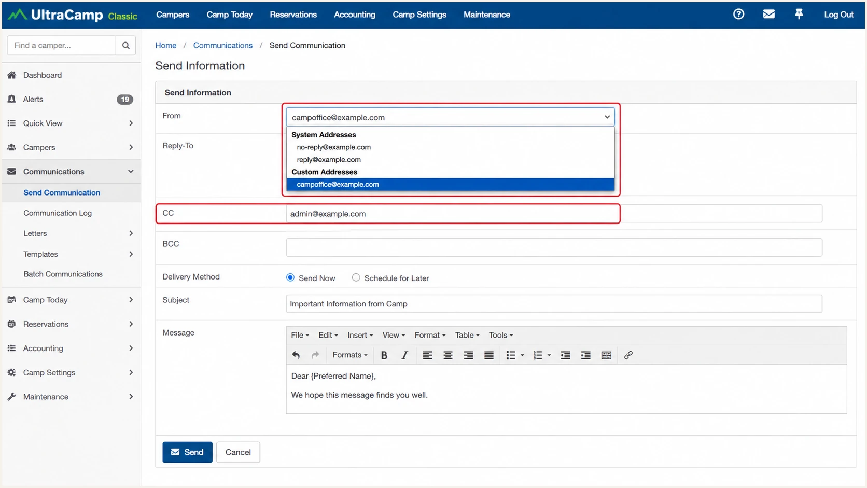Go to Home breadcrumb
Screen dimensions: 867x488
(166, 46)
